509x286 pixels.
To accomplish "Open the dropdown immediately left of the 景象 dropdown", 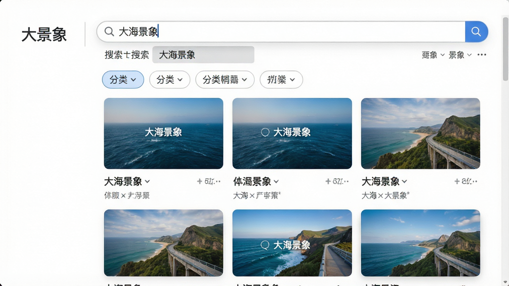I will (x=433, y=55).
